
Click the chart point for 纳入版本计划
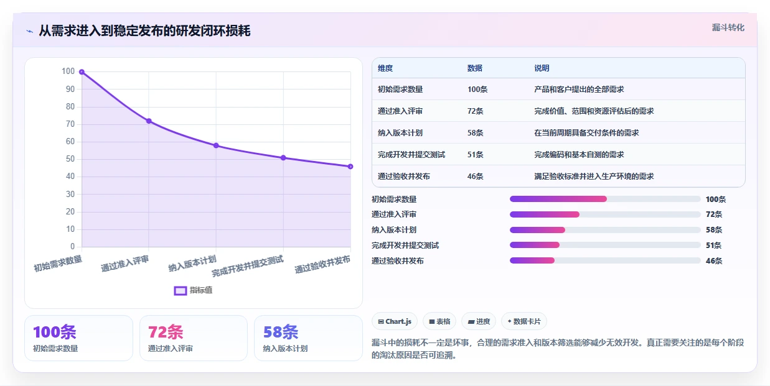coord(216,145)
